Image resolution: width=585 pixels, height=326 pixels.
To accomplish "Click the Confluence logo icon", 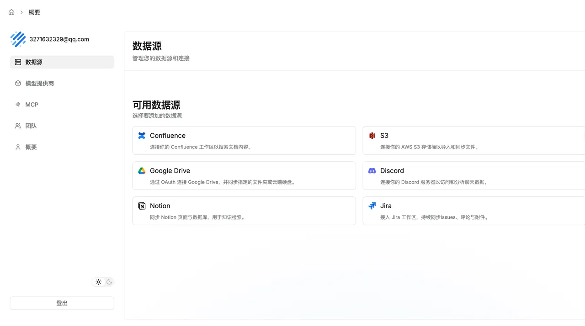I will pyautogui.click(x=142, y=136).
